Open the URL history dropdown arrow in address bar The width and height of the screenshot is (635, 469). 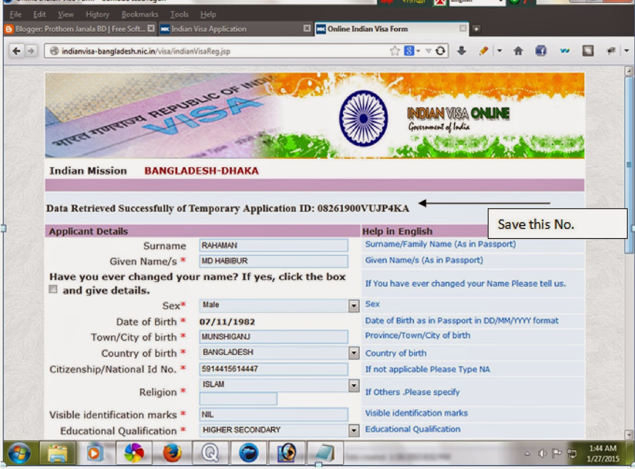(428, 51)
